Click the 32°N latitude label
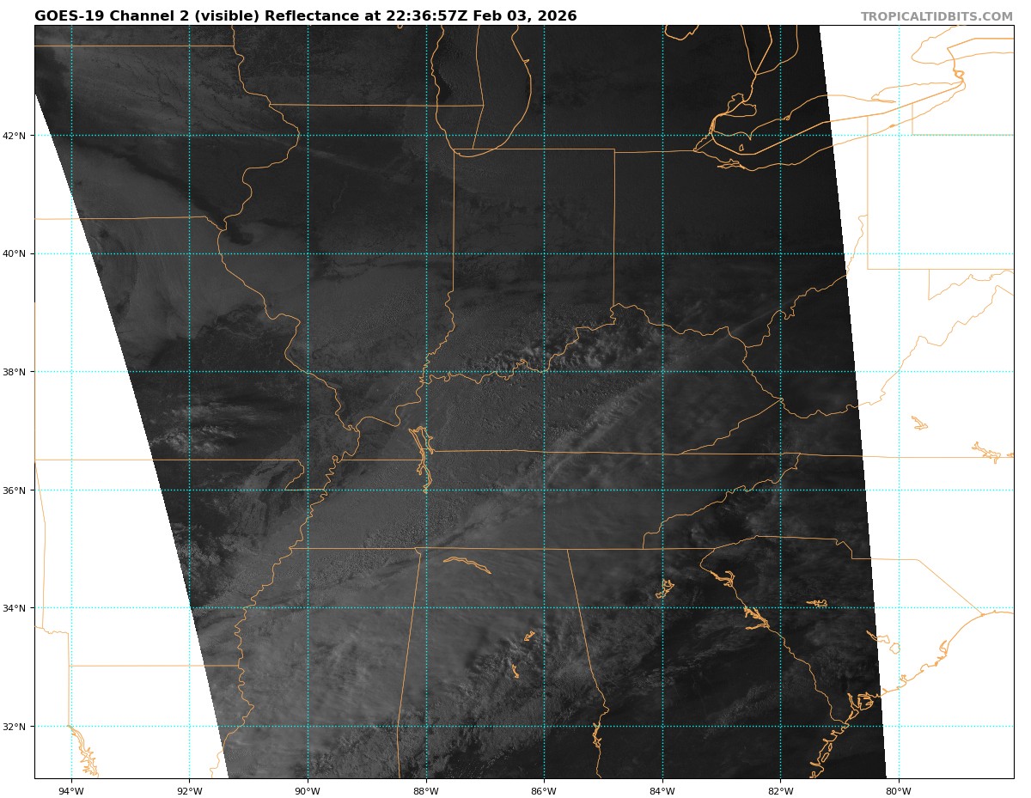Viewport: 1031px width, 798px height. 18,727
